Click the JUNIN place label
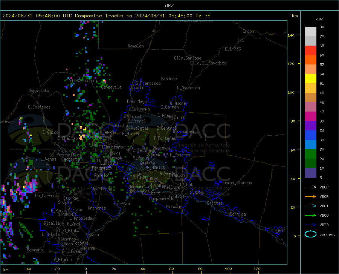Screen dimensions: 339x274 tap(152, 178)
